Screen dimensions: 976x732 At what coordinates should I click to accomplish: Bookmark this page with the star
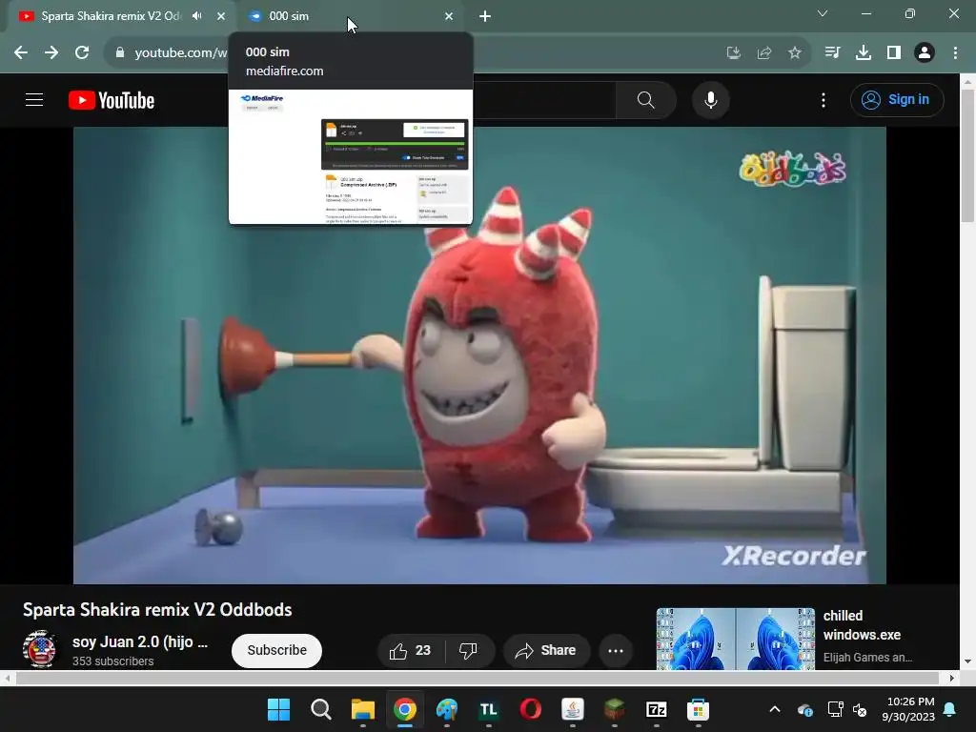click(795, 53)
